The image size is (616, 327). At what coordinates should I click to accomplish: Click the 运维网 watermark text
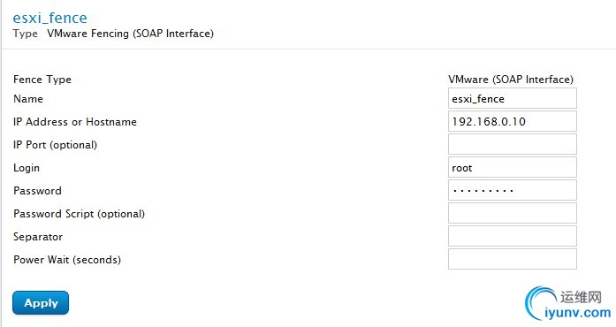581,297
